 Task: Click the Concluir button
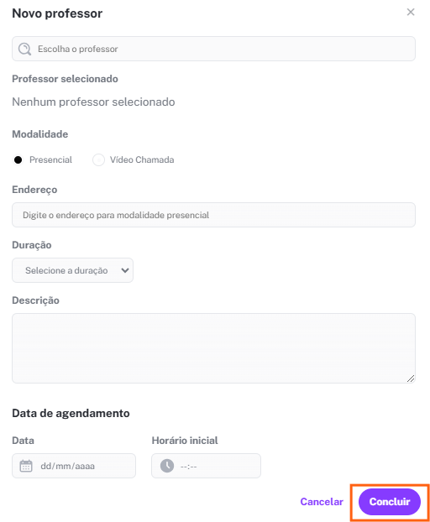coord(390,502)
